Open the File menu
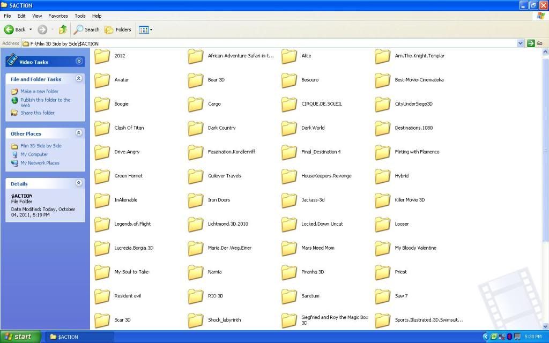 click(x=8, y=16)
